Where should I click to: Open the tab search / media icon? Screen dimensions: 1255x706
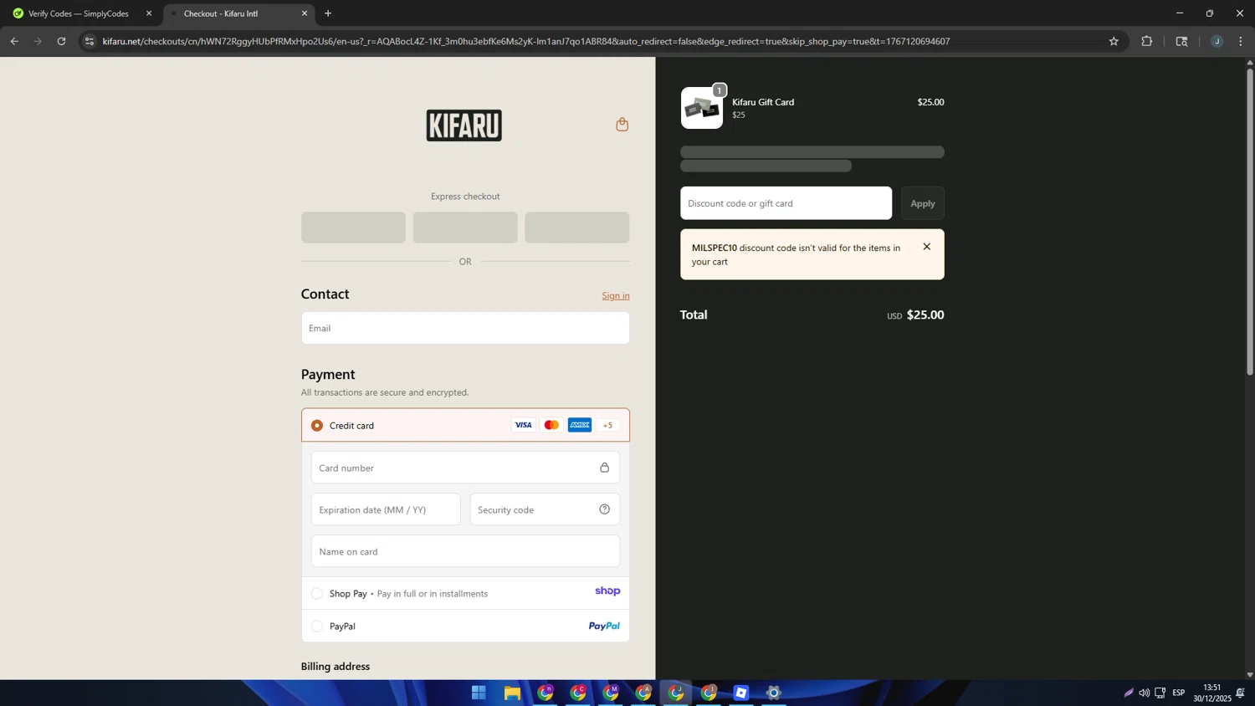[1181, 41]
